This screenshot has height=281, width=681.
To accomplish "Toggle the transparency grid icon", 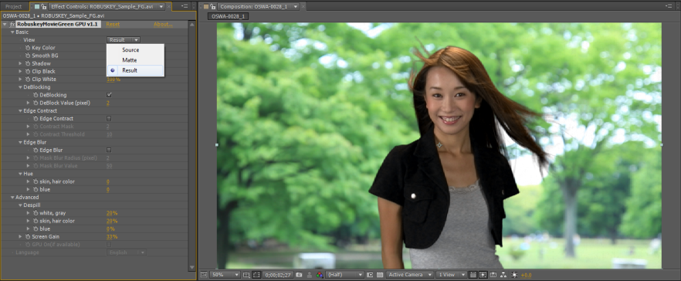I will click(x=380, y=275).
